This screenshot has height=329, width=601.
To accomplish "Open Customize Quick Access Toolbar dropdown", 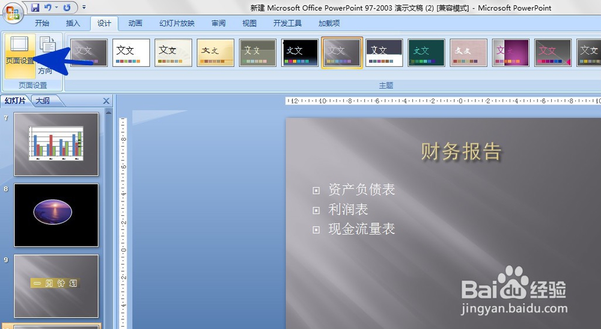I will [x=84, y=7].
